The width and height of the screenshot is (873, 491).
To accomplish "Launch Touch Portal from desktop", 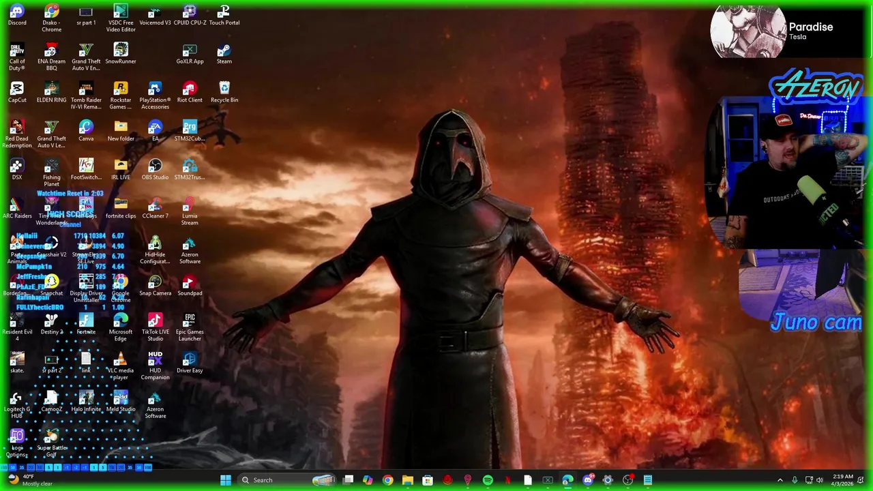I will coord(224,15).
